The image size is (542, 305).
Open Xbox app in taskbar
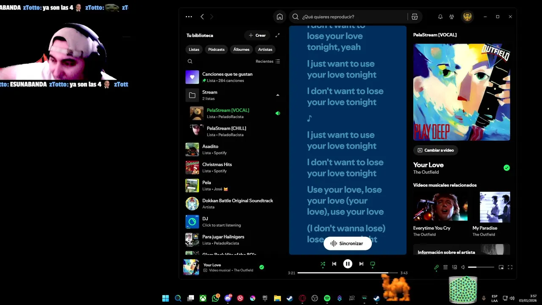click(203, 298)
